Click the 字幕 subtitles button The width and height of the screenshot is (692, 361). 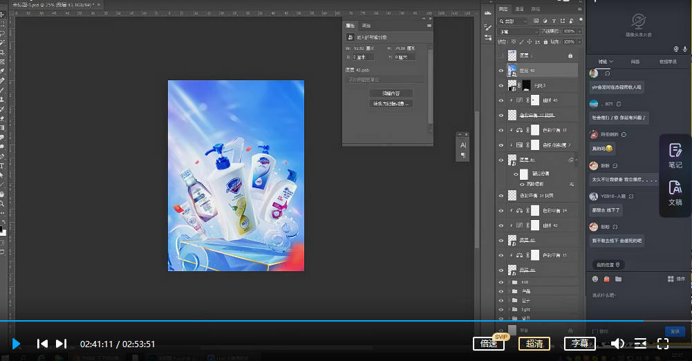[x=579, y=344]
